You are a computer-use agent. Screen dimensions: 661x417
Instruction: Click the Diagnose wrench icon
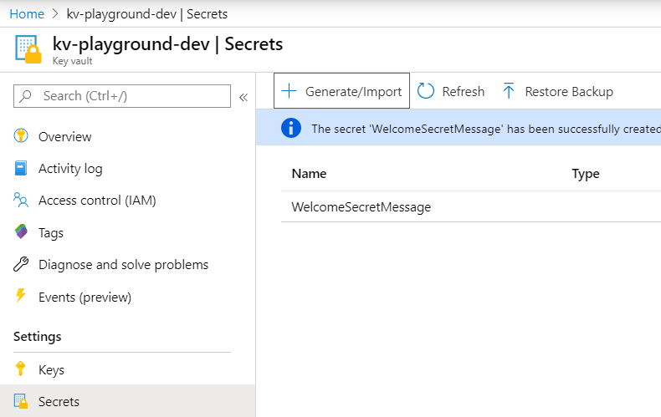click(x=22, y=265)
